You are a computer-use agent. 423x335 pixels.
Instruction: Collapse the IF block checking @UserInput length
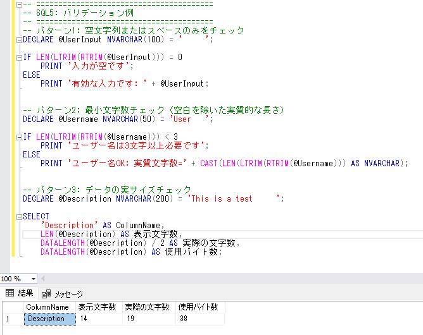(17, 57)
